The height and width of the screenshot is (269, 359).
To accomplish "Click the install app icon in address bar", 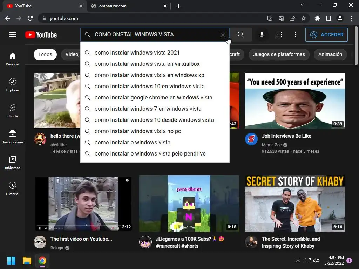I will [270, 18].
